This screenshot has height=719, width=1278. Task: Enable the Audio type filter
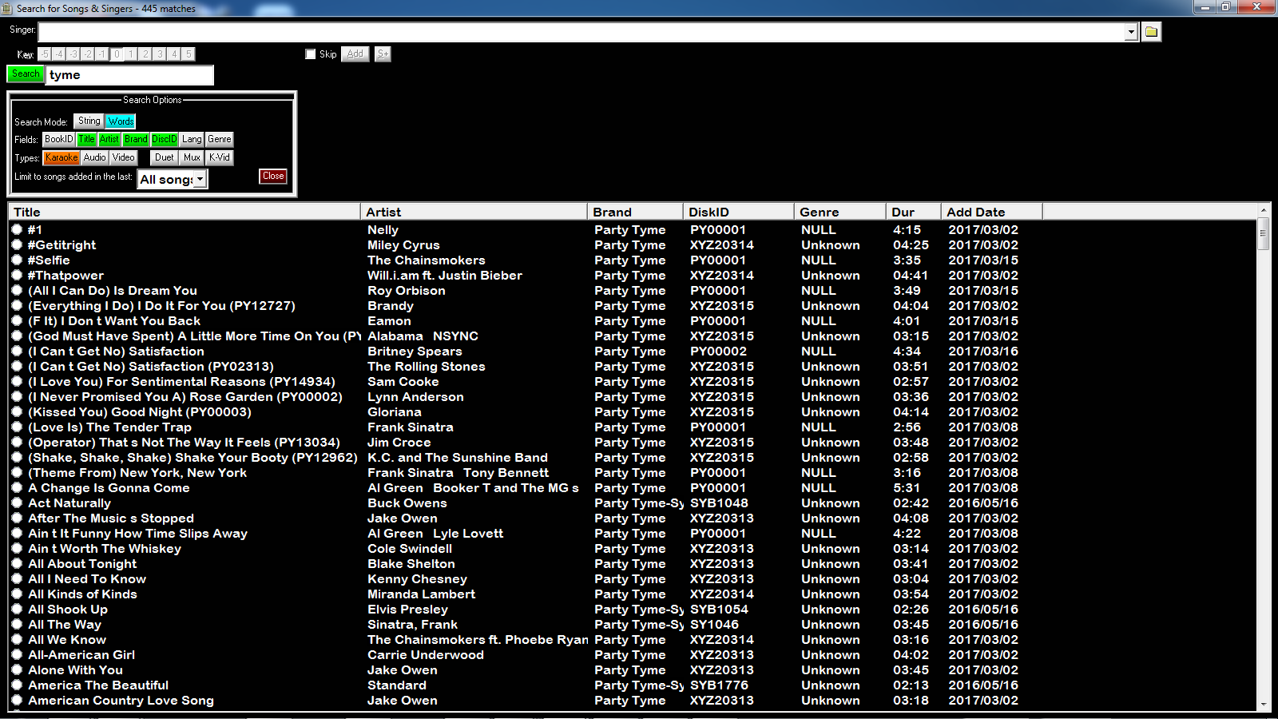(94, 158)
